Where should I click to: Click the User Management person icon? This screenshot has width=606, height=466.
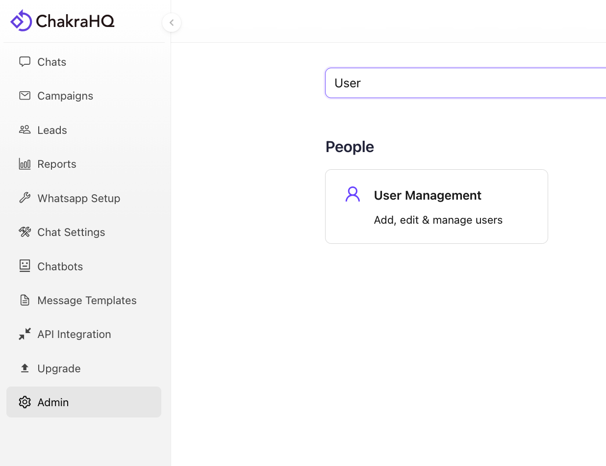(353, 194)
